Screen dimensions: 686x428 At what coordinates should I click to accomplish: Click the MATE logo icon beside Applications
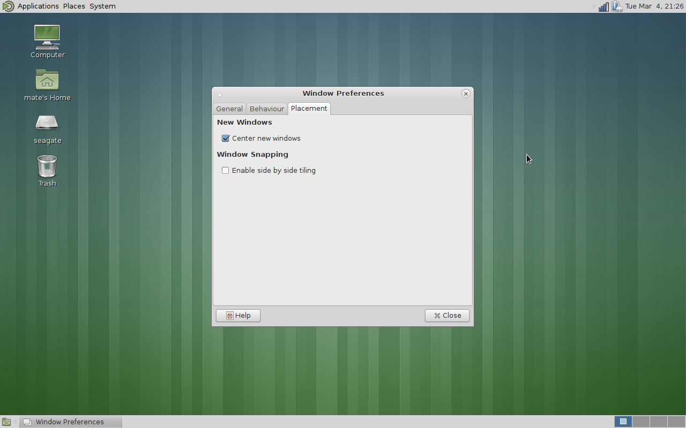coord(8,6)
